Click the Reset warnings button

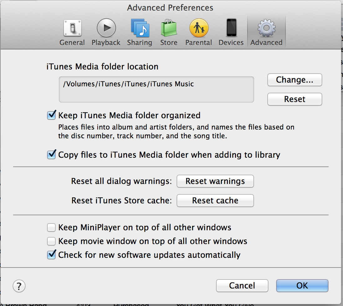(x=215, y=181)
